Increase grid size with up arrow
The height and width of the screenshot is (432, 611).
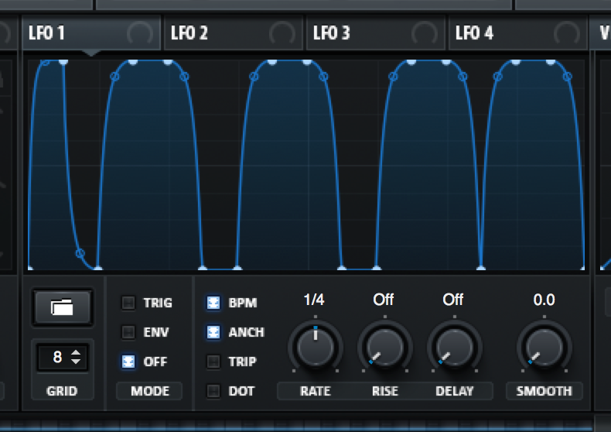click(x=76, y=352)
